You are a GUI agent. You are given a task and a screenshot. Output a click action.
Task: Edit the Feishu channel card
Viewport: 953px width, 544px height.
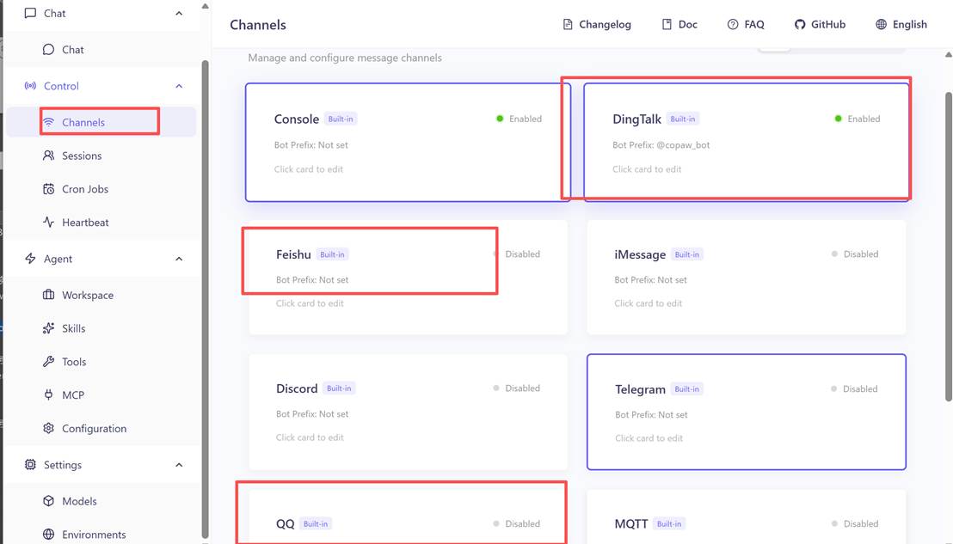(x=408, y=278)
